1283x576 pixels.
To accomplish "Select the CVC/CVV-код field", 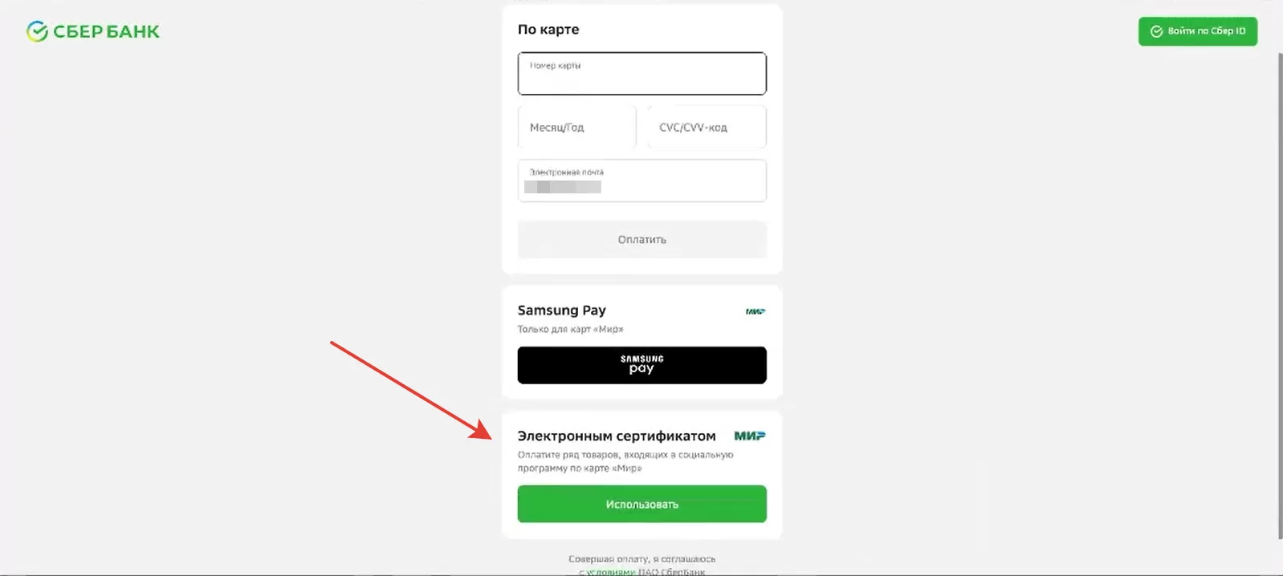I will click(x=707, y=127).
